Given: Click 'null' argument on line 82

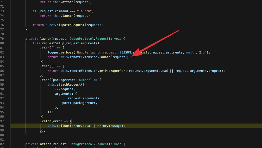Looking at the screenshot, I should tap(190, 52).
